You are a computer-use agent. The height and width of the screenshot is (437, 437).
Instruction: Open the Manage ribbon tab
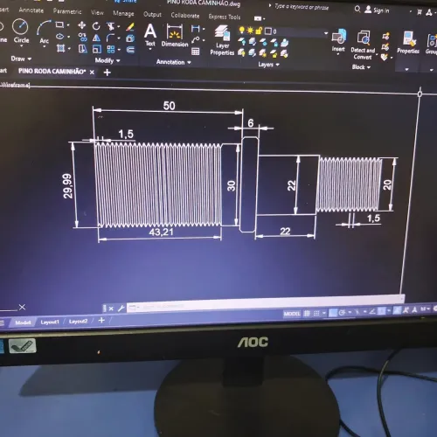point(123,13)
